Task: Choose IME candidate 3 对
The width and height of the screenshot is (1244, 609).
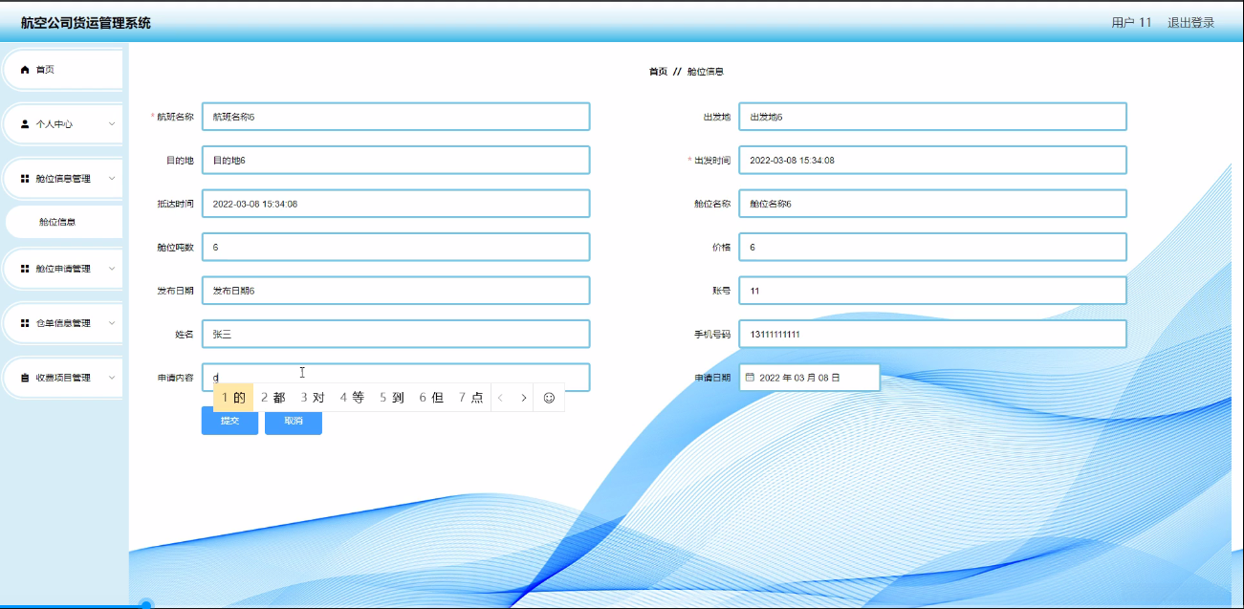Action: tap(313, 398)
